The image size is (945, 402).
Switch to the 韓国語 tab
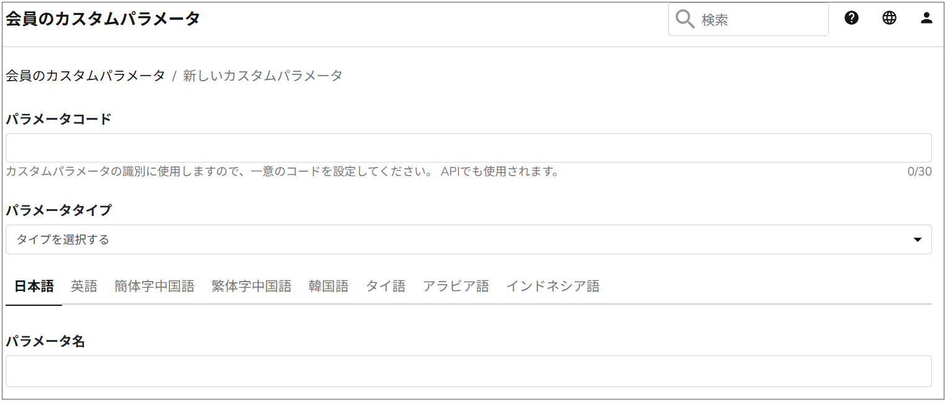328,286
